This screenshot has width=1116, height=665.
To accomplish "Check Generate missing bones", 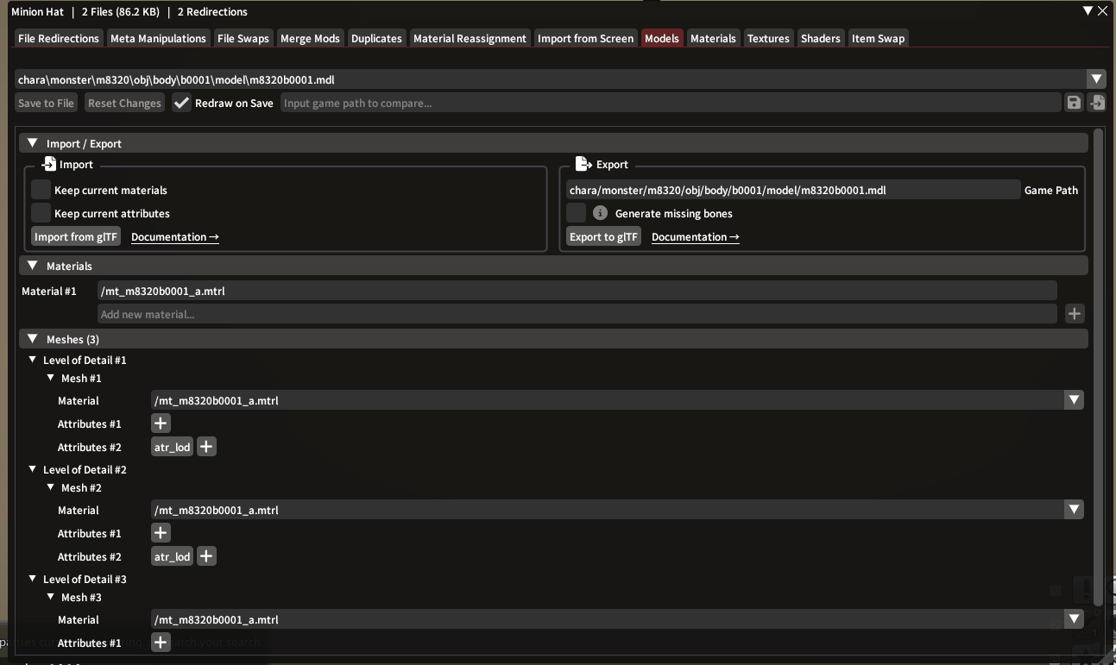I will 576,213.
